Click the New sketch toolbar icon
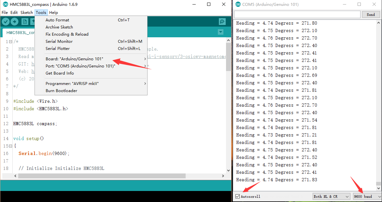This screenshot has height=202, width=382. point(25,22)
